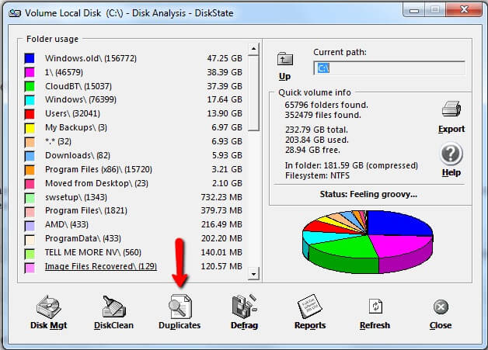Open the Image Files Recovered\ folder link

(x=100, y=267)
